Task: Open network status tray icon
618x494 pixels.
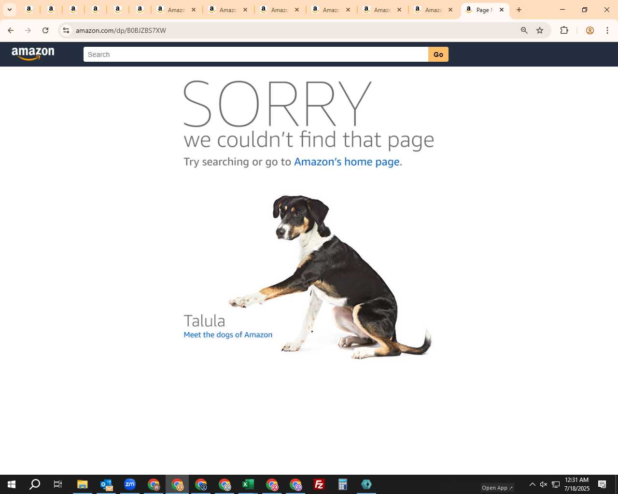Action: click(556, 484)
